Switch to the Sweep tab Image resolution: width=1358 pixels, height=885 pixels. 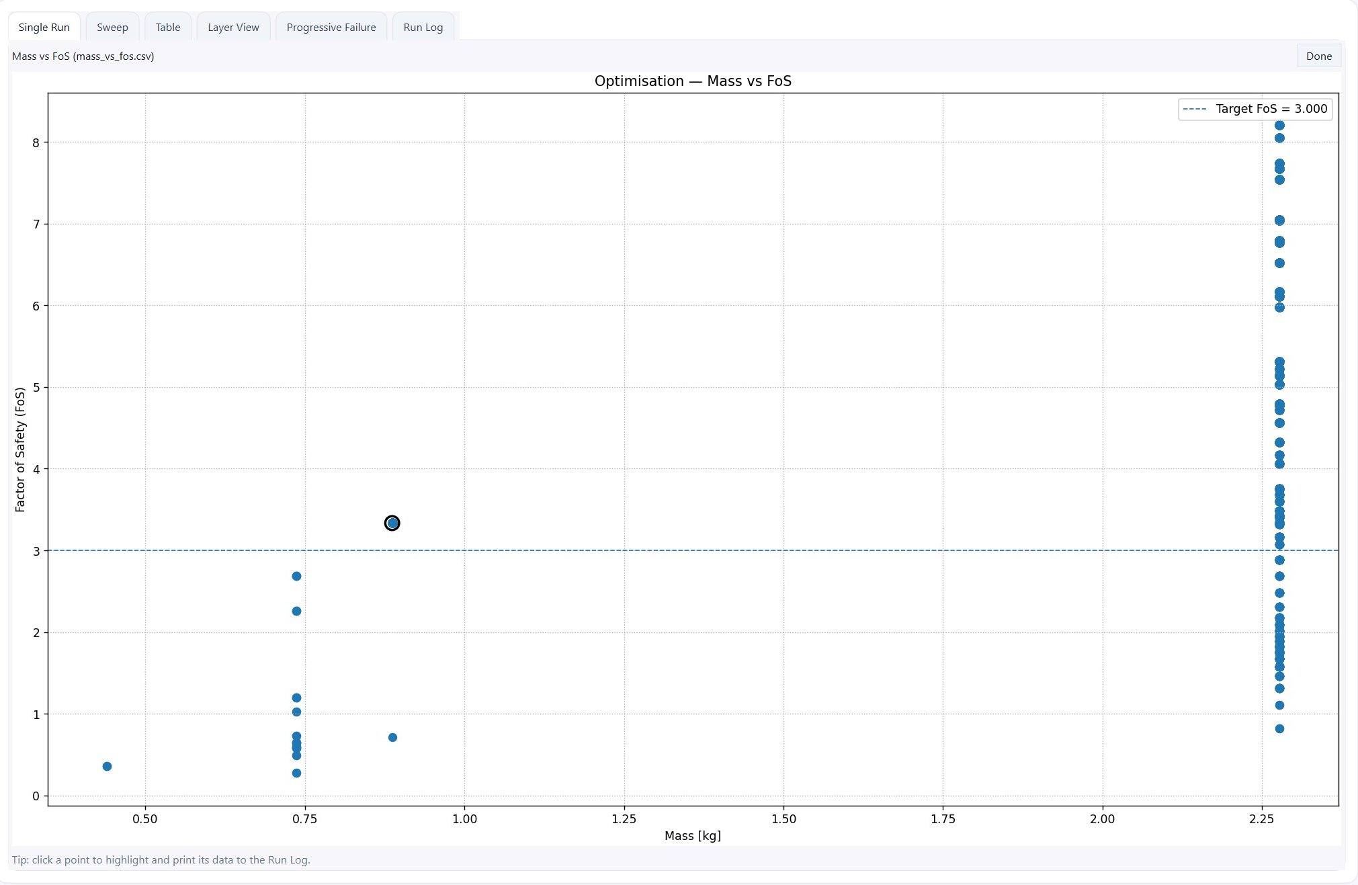[x=112, y=28]
